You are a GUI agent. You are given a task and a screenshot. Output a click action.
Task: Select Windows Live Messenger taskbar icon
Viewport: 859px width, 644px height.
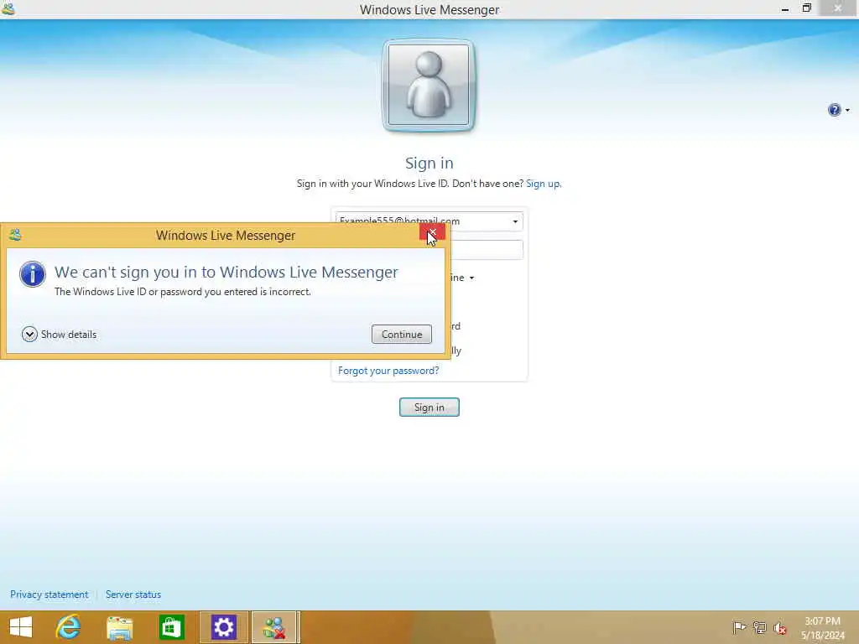(x=275, y=627)
